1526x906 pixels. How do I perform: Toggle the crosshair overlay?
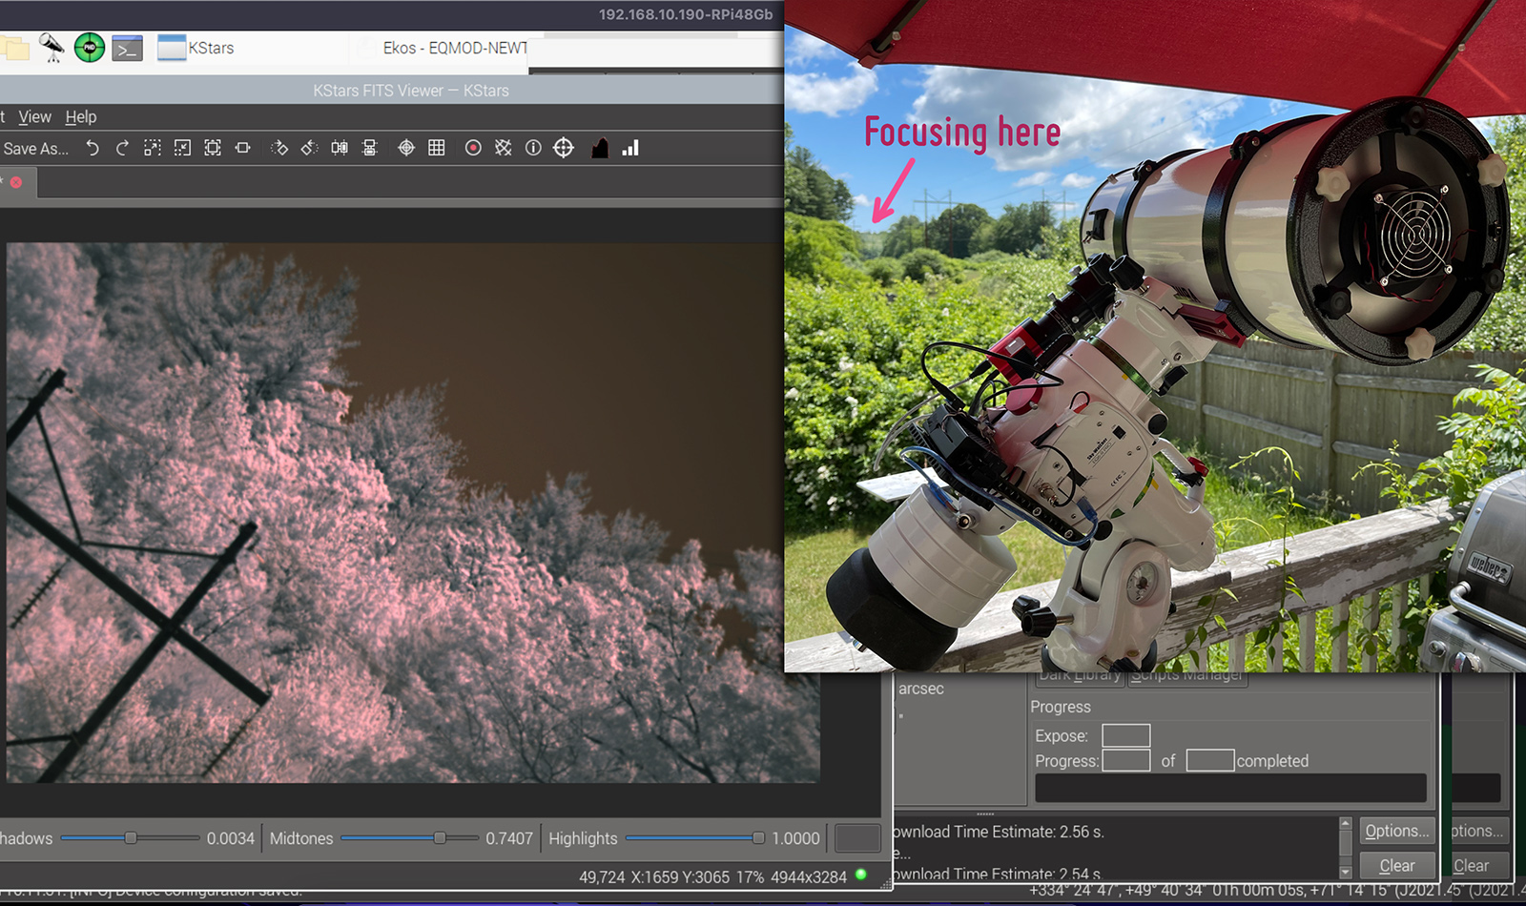click(406, 148)
